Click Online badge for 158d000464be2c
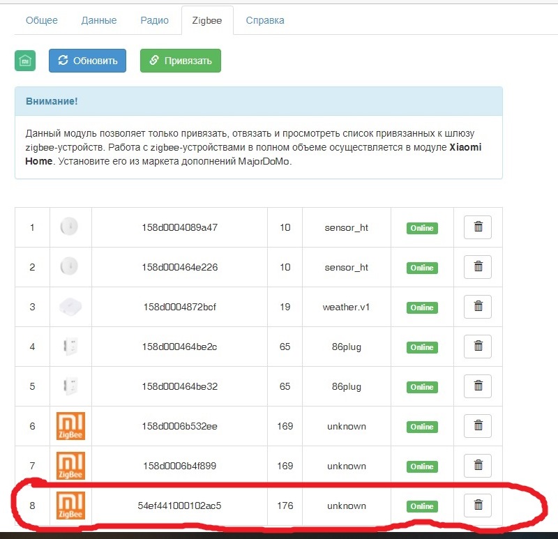 coord(422,347)
